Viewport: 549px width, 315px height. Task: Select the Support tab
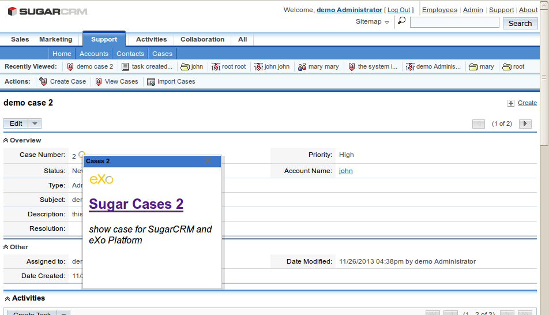pyautogui.click(x=104, y=39)
